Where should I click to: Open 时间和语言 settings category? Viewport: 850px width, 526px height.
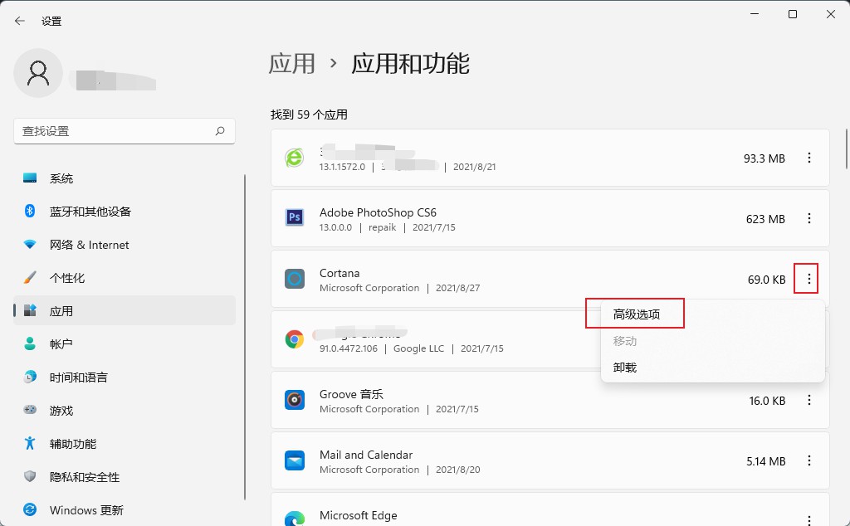(125, 377)
